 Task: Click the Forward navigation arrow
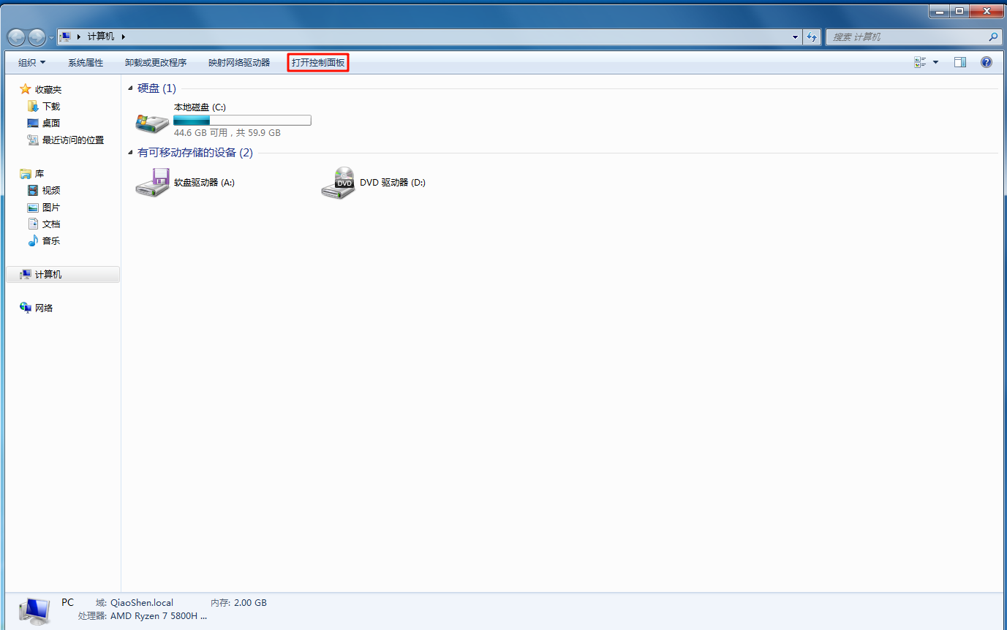pyautogui.click(x=37, y=37)
